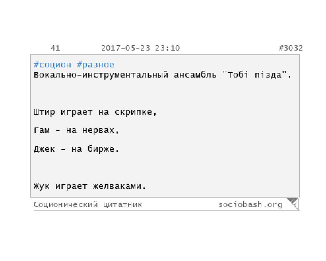
Task: Click the name Джек
Action: pyautogui.click(x=44, y=149)
